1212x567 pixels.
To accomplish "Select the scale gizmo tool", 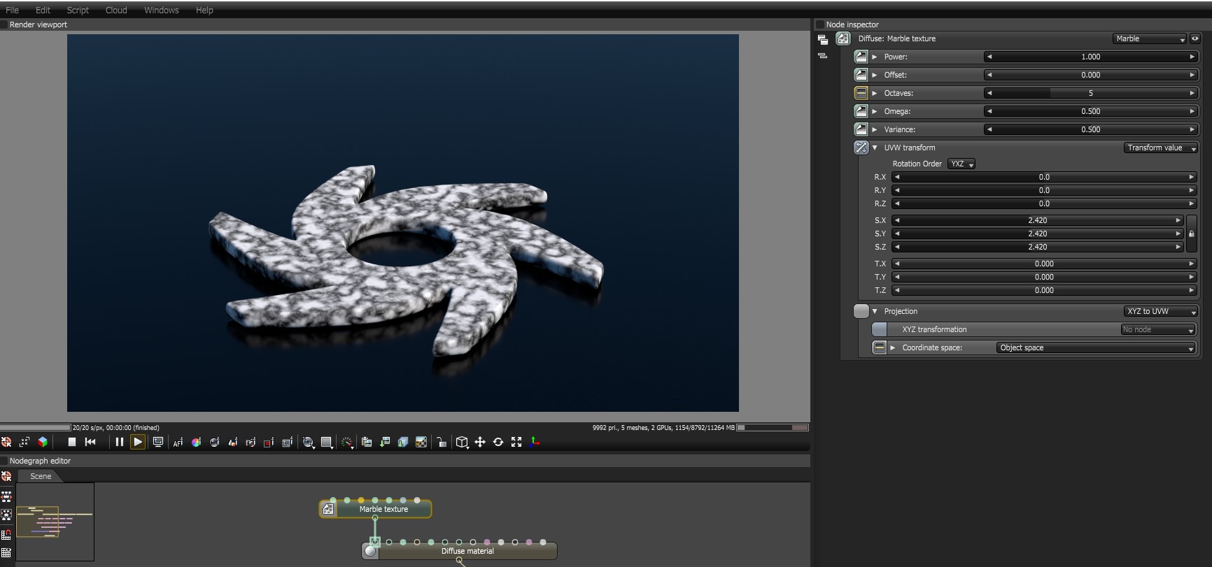I will coord(516,442).
